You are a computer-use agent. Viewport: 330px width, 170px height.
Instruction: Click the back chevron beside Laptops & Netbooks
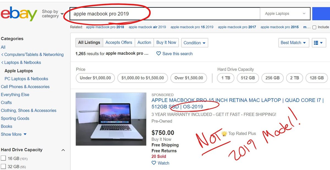tap(2, 62)
